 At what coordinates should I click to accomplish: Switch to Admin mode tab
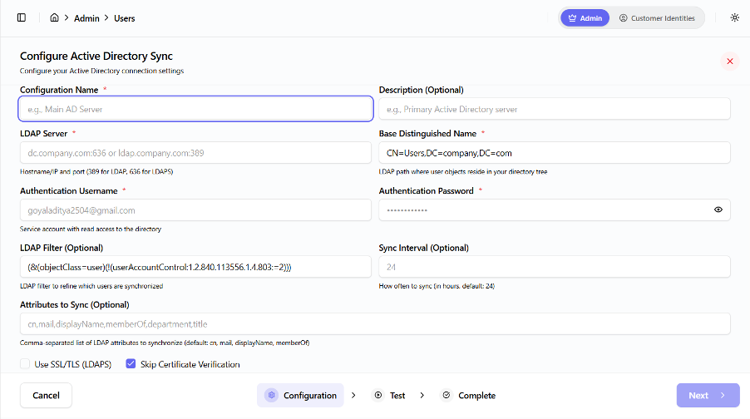(585, 18)
